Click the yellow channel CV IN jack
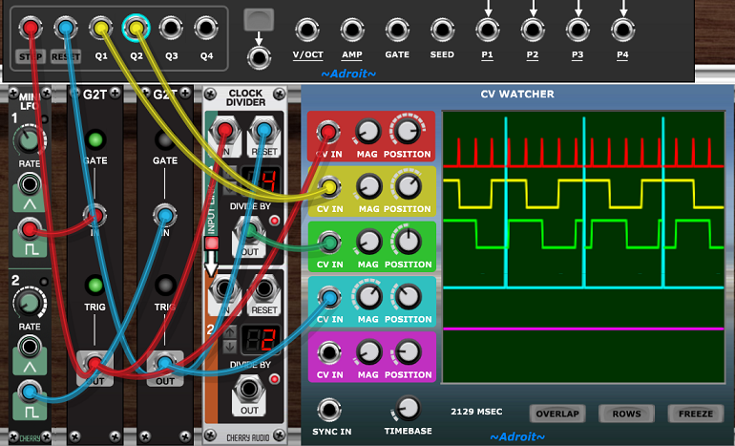This screenshot has height=446, width=735. coord(329,186)
